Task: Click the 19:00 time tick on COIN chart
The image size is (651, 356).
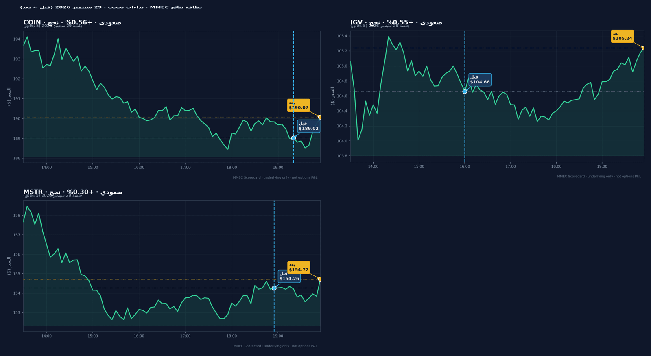Action: 278,168
